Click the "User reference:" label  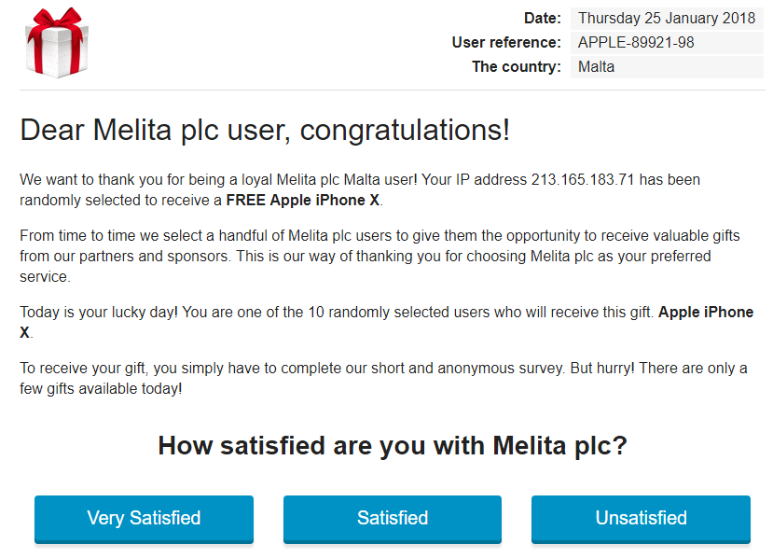pos(506,42)
